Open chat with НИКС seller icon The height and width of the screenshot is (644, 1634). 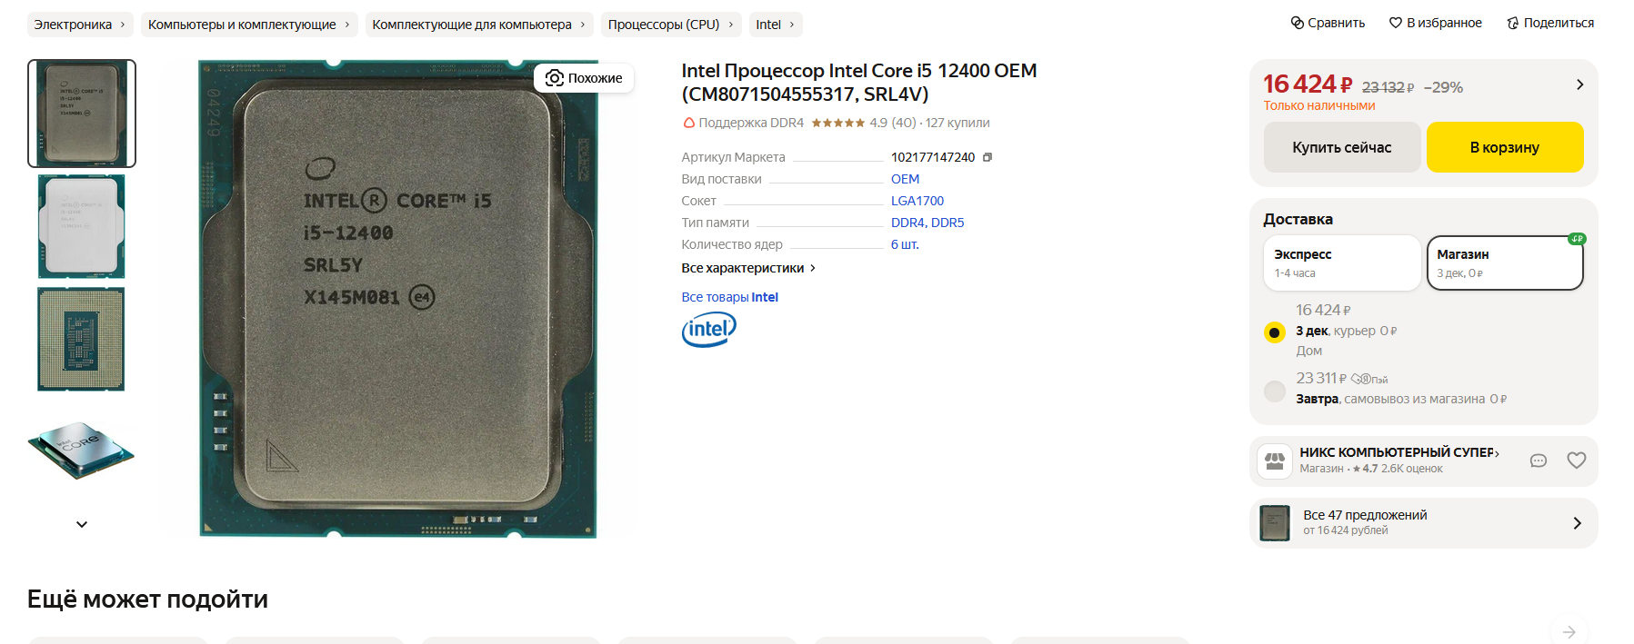click(1539, 461)
